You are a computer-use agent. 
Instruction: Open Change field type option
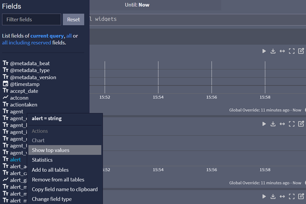pos(52,199)
